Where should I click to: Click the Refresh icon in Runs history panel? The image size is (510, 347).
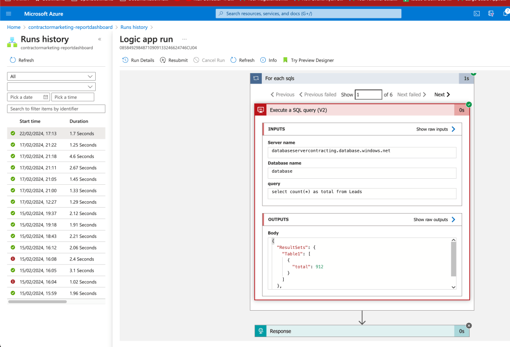point(12,60)
